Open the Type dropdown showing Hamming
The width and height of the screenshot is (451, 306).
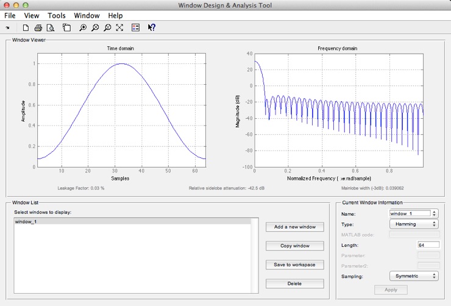414,224
